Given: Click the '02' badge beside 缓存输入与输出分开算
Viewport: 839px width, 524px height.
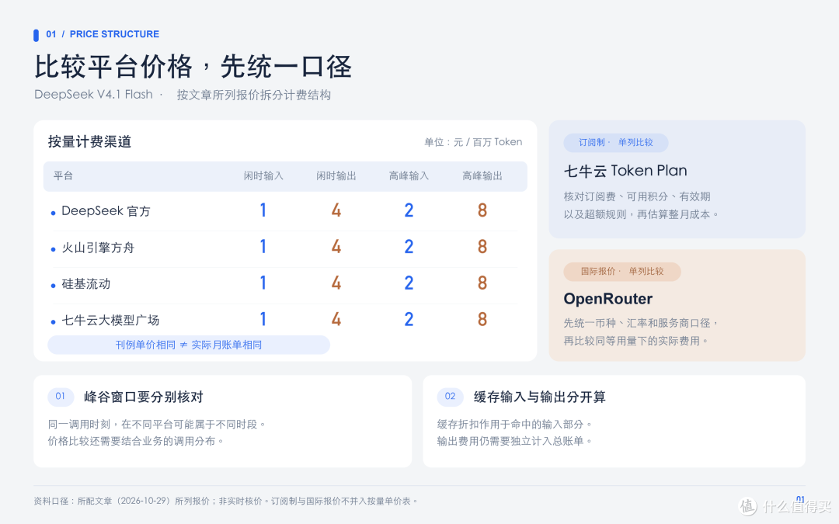Looking at the screenshot, I should point(450,396).
